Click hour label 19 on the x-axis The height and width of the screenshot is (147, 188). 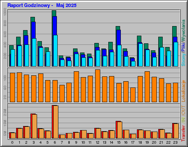(147, 143)
